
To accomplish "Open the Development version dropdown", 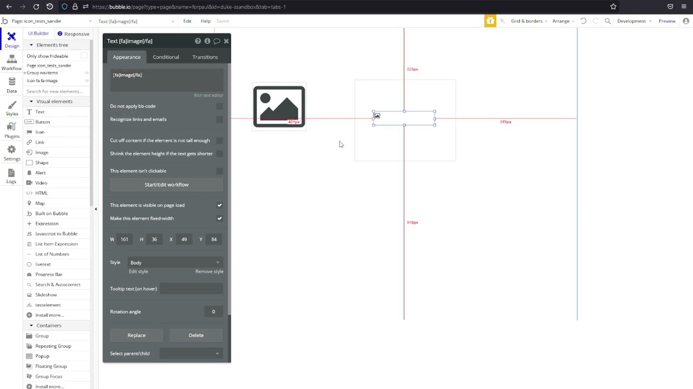I will (x=634, y=21).
